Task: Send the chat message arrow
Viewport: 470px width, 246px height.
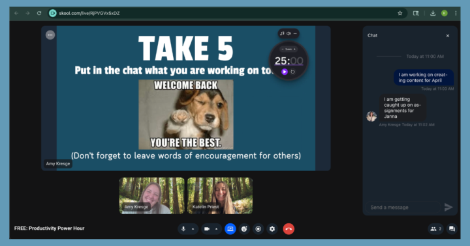Action: coord(448,207)
